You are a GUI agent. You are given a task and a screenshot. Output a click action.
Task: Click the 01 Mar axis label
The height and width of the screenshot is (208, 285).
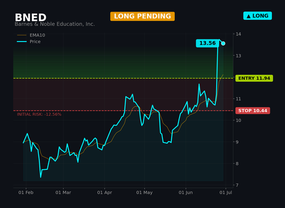[x=63, y=193]
